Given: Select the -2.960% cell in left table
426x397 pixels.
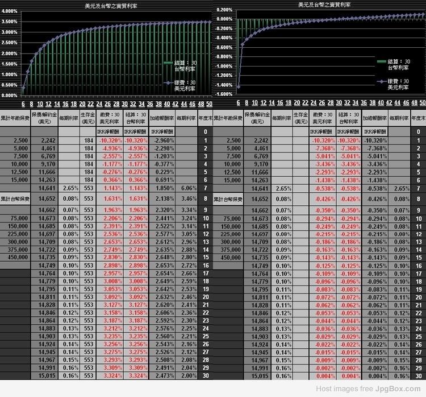Looking at the screenshot, I should [162, 140].
